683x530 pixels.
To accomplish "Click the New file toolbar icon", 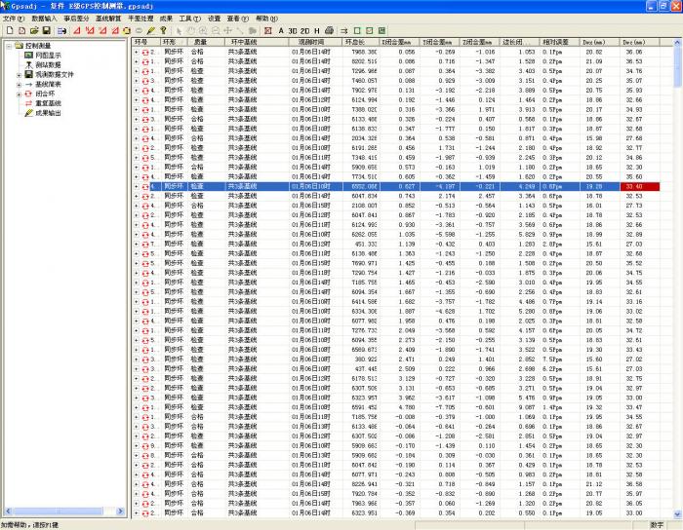I will coord(7,30).
